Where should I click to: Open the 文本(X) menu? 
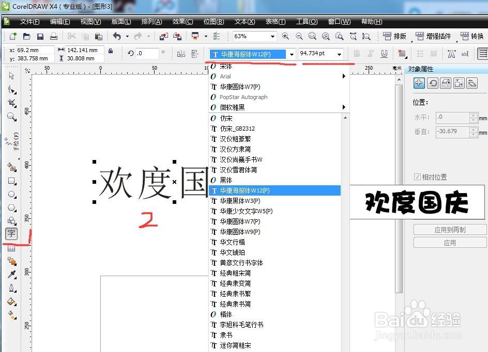click(x=245, y=22)
